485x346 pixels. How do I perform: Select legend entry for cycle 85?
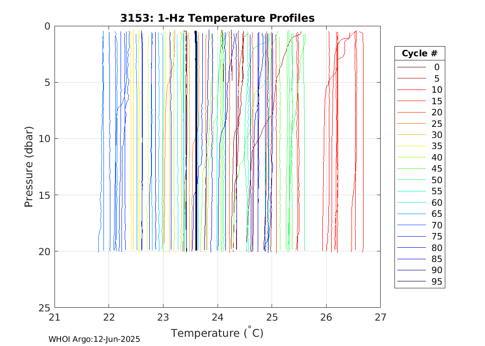coord(420,258)
